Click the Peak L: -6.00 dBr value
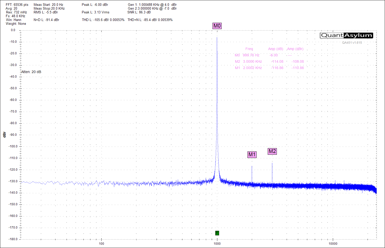 (x=95, y=5)
